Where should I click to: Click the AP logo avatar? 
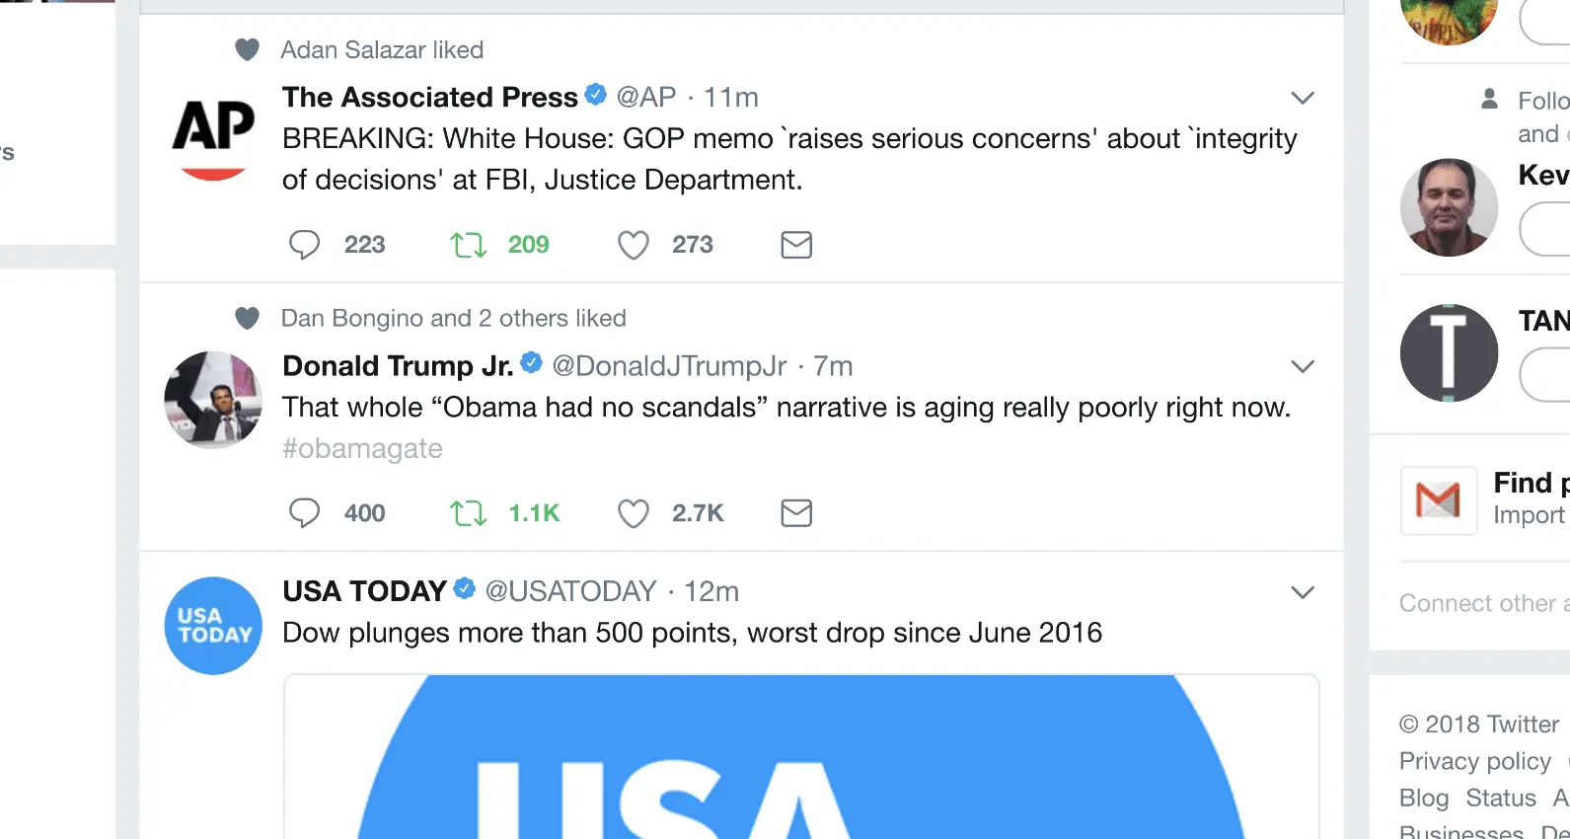point(213,133)
